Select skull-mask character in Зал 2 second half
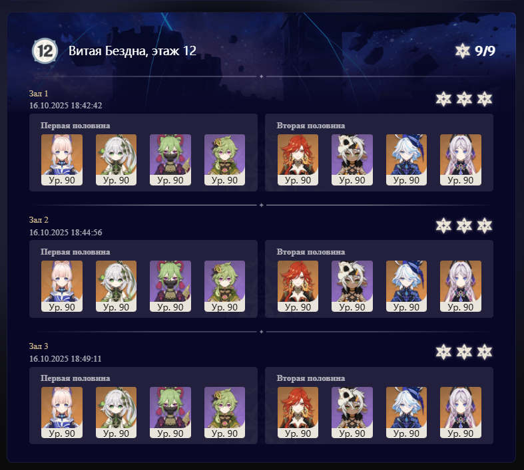The image size is (524, 470). pos(352,287)
